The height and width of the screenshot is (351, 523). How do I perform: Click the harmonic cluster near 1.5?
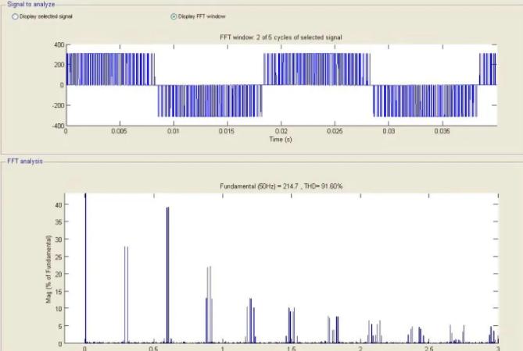tap(291, 324)
